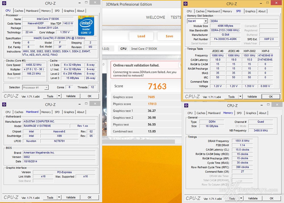Open SPD tab in top-left CPU-Z window

(57, 11)
